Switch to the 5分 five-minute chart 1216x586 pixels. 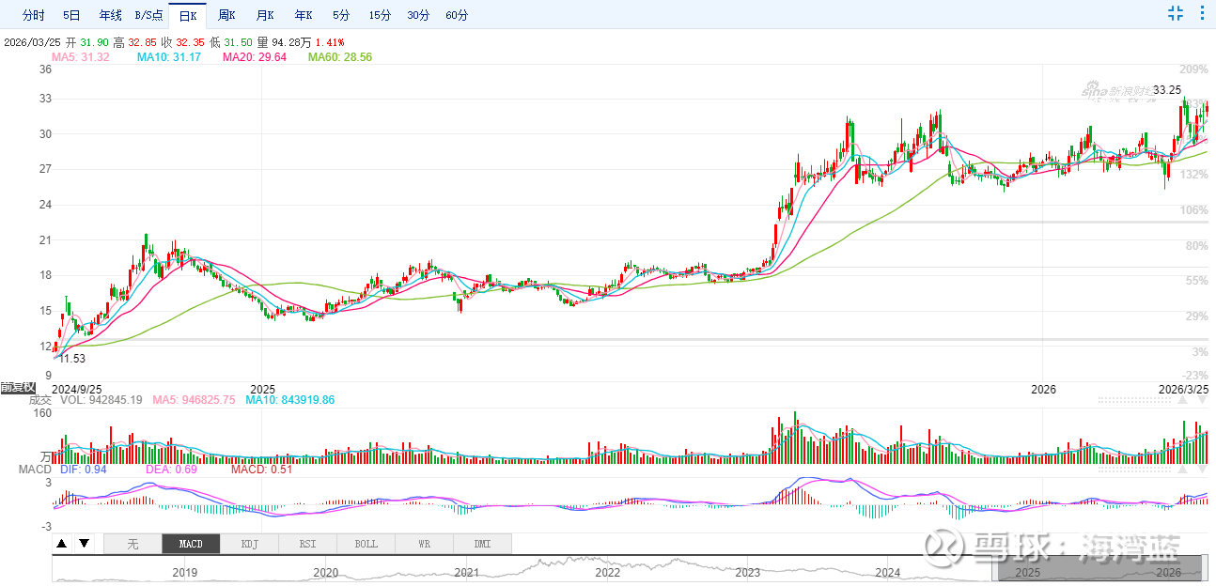pos(341,15)
